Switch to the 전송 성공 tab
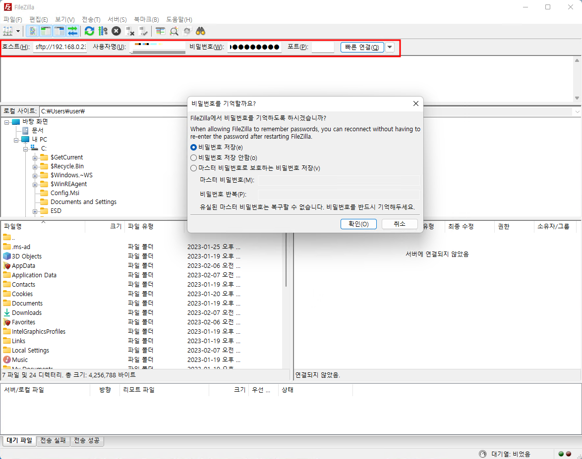Image resolution: width=582 pixels, height=459 pixels. point(87,441)
